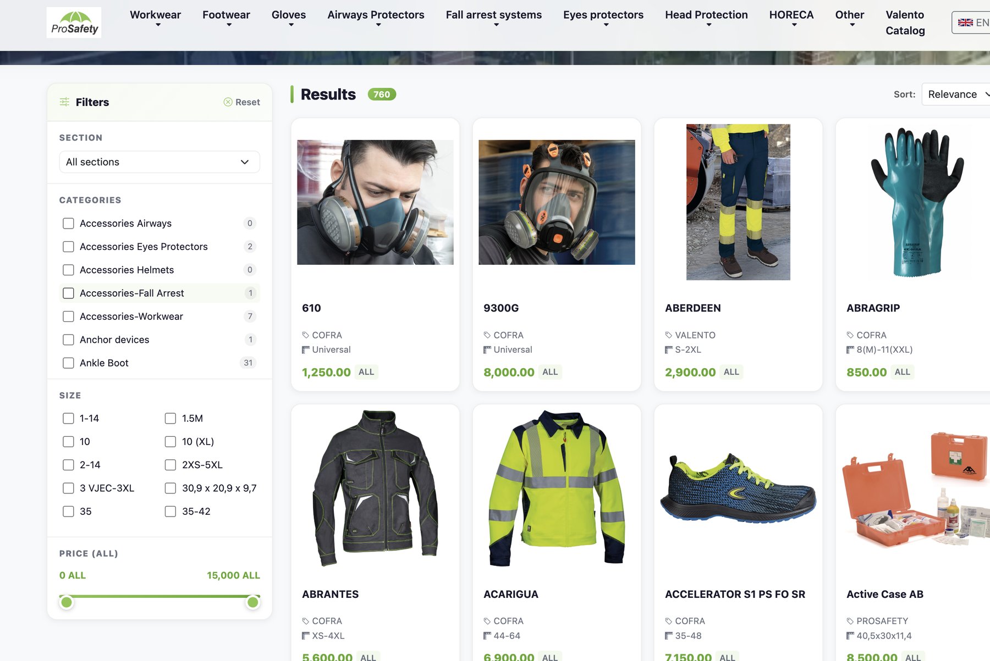The image size is (990, 661).
Task: Select the Accessories-Workwear checkbox
Action: point(68,316)
